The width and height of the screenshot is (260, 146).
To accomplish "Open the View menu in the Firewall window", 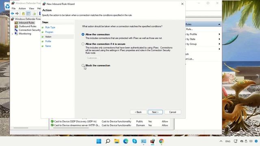I will pyautogui.click(x=32, y=9).
